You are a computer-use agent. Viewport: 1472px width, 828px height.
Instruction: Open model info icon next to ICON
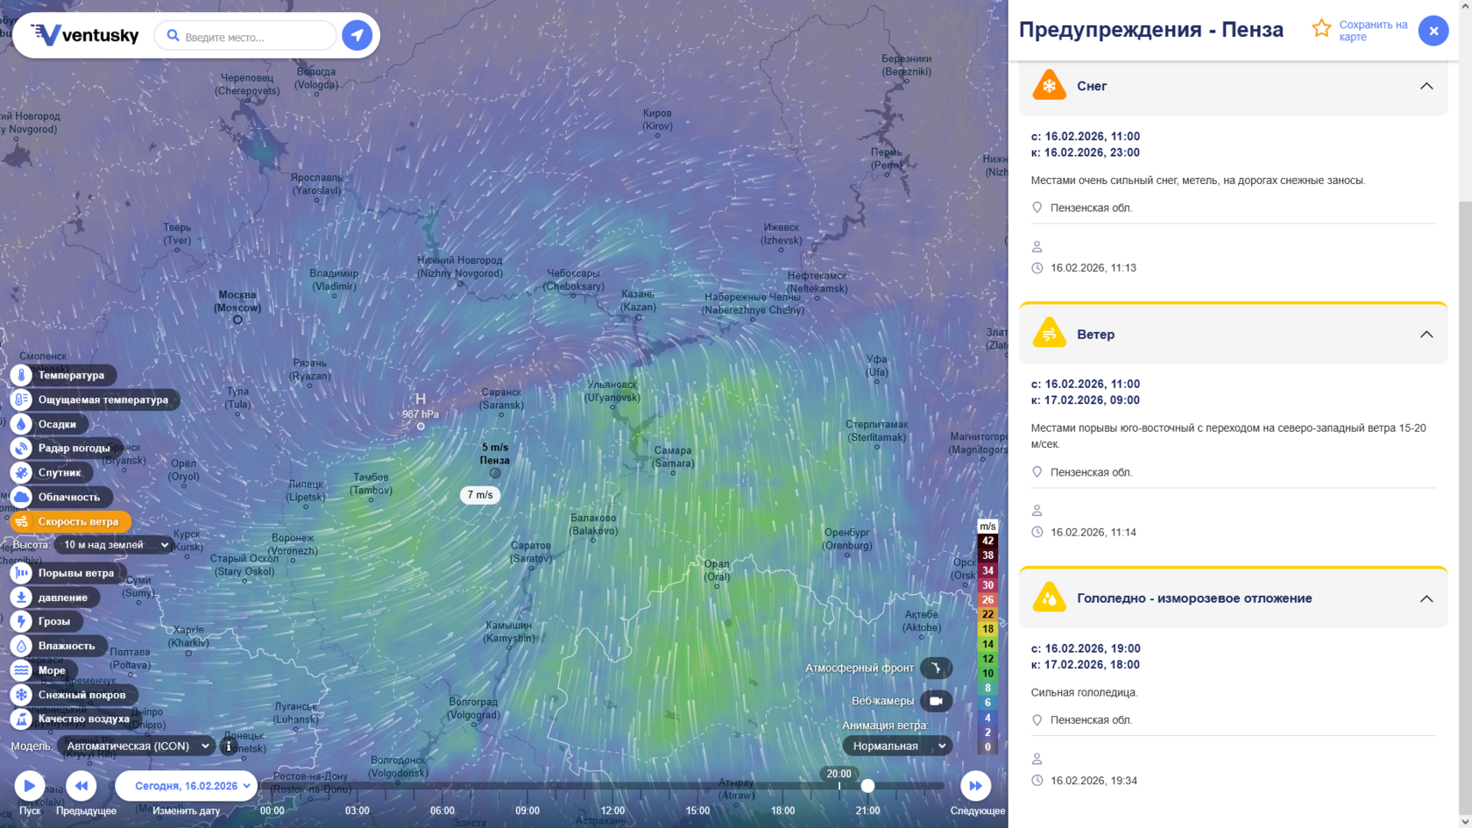pos(229,747)
